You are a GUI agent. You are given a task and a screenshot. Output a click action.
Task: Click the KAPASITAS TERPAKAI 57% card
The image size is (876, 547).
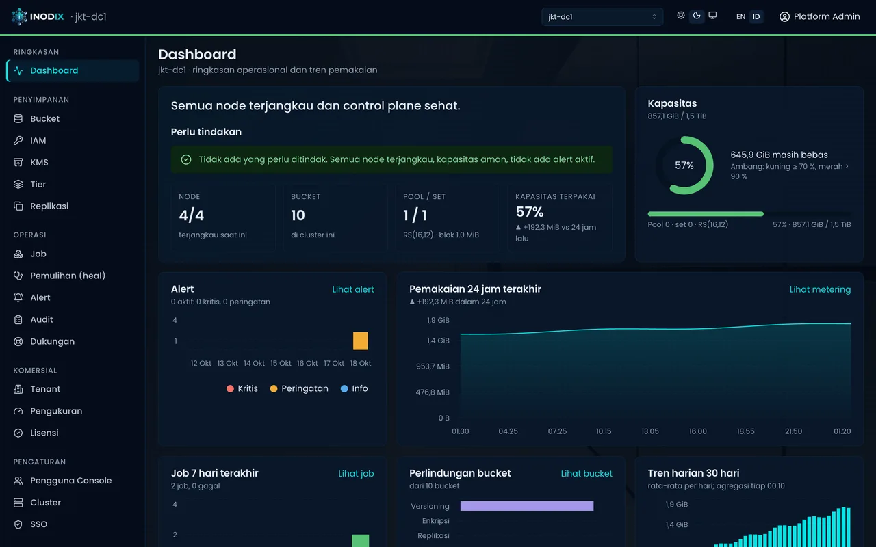[x=559, y=218]
